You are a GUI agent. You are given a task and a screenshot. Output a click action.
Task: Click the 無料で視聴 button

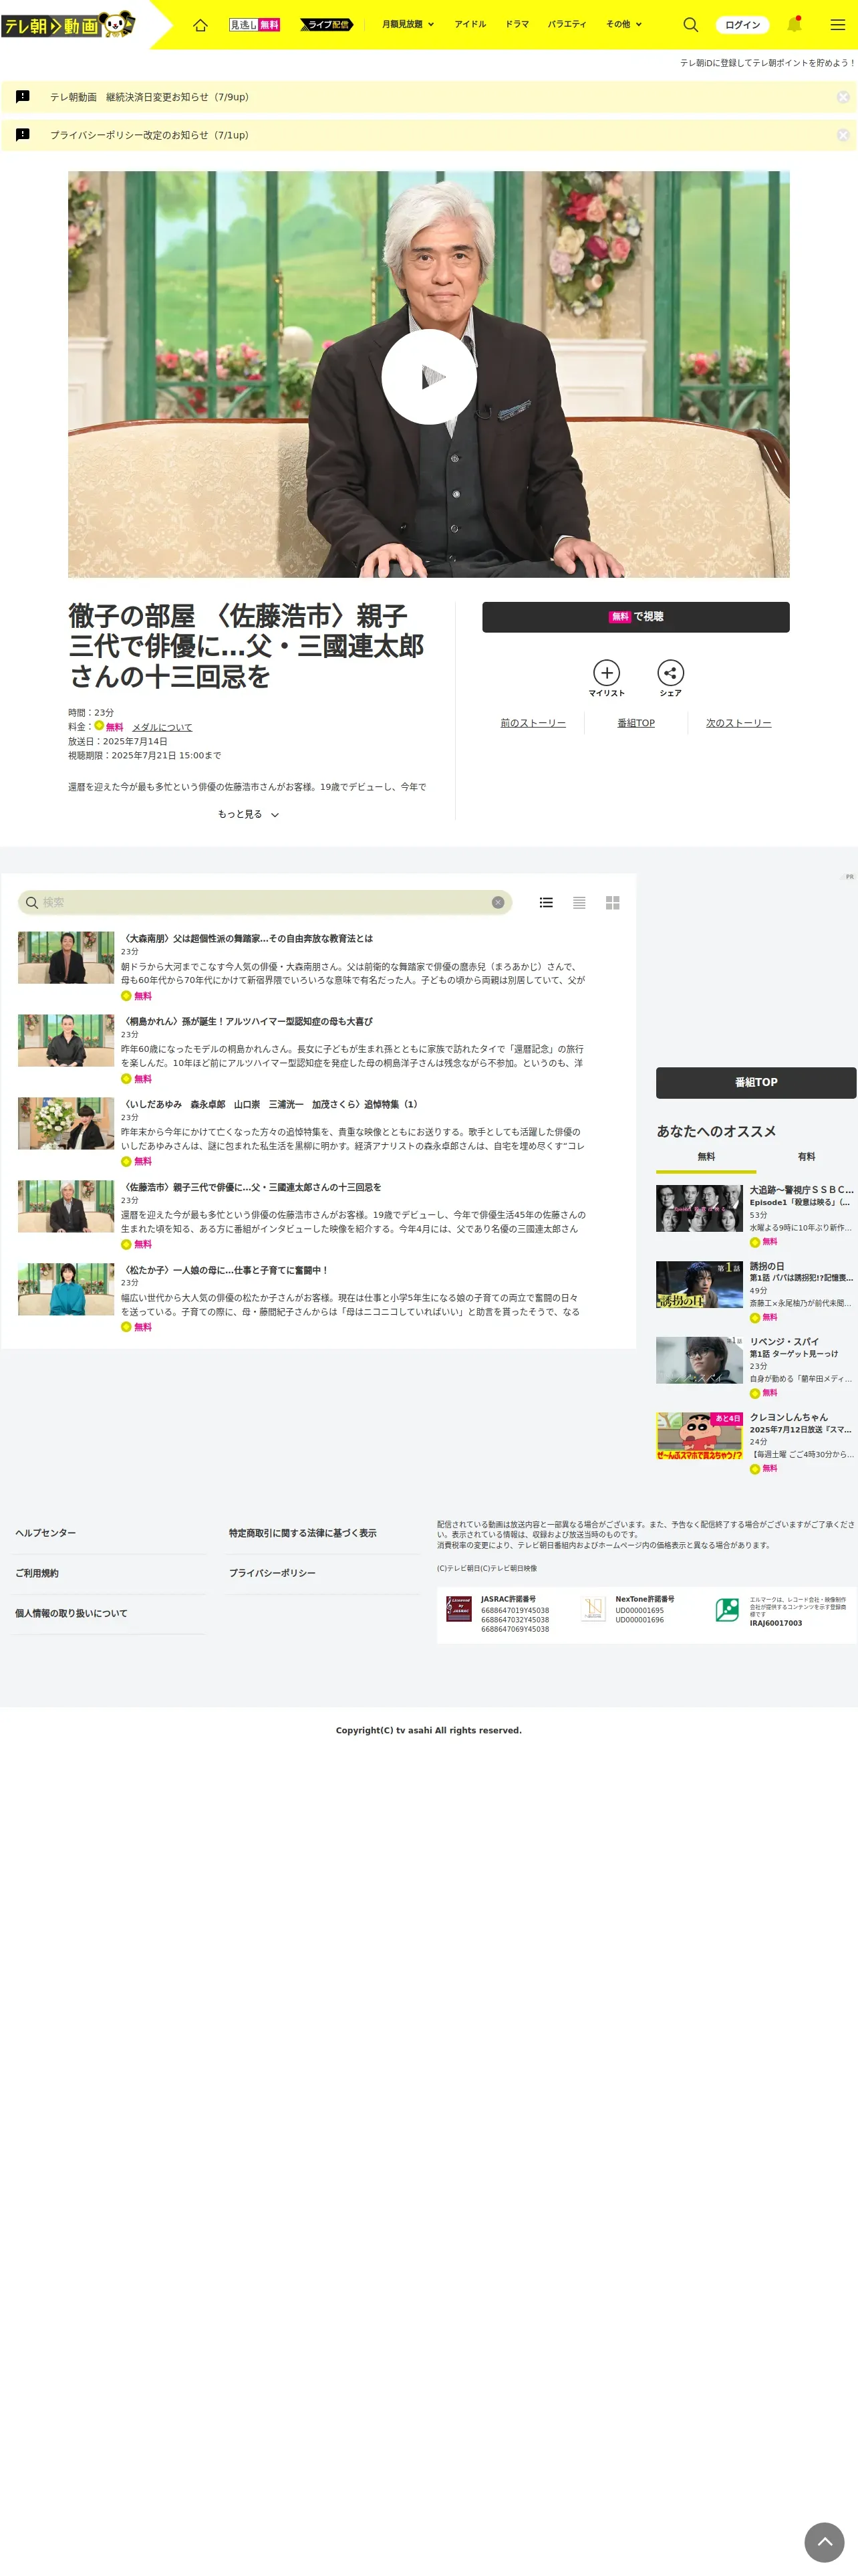(635, 617)
